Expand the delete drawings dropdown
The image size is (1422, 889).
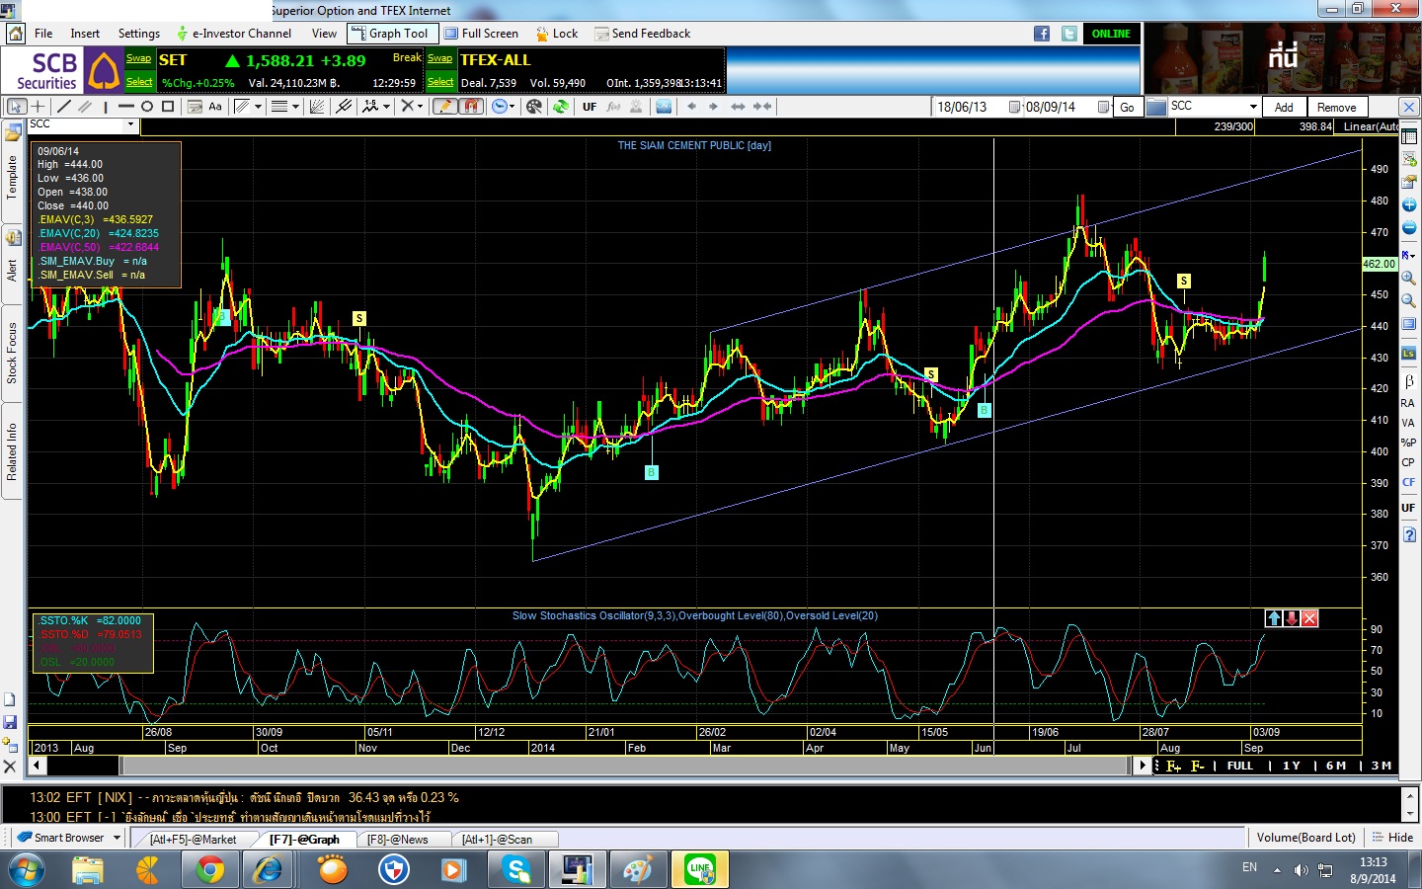click(x=420, y=107)
